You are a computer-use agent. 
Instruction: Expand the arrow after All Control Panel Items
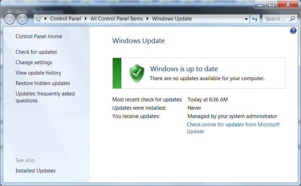pyautogui.click(x=147, y=19)
